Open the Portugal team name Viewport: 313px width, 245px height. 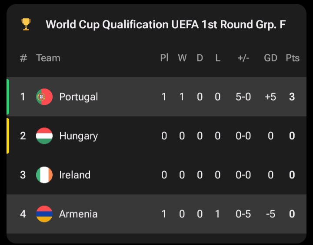point(79,97)
